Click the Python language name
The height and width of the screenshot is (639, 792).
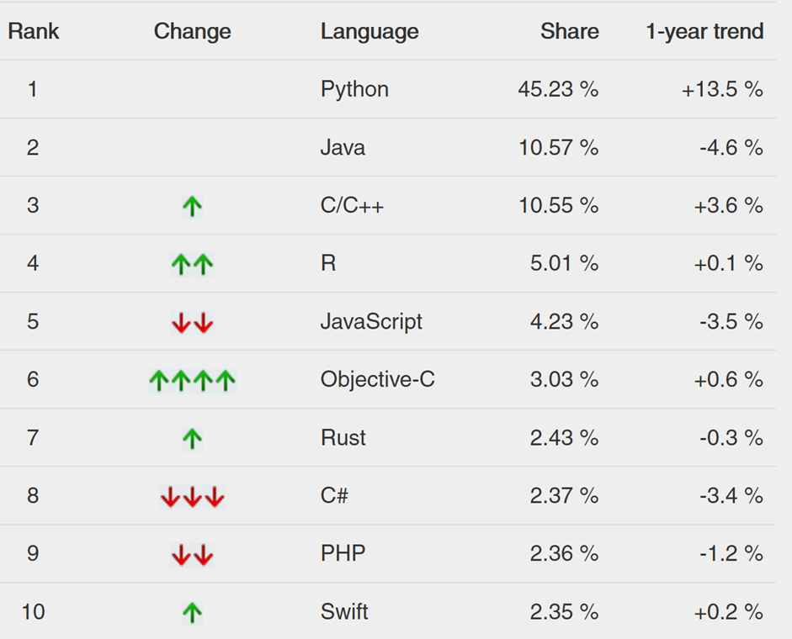pyautogui.click(x=354, y=89)
